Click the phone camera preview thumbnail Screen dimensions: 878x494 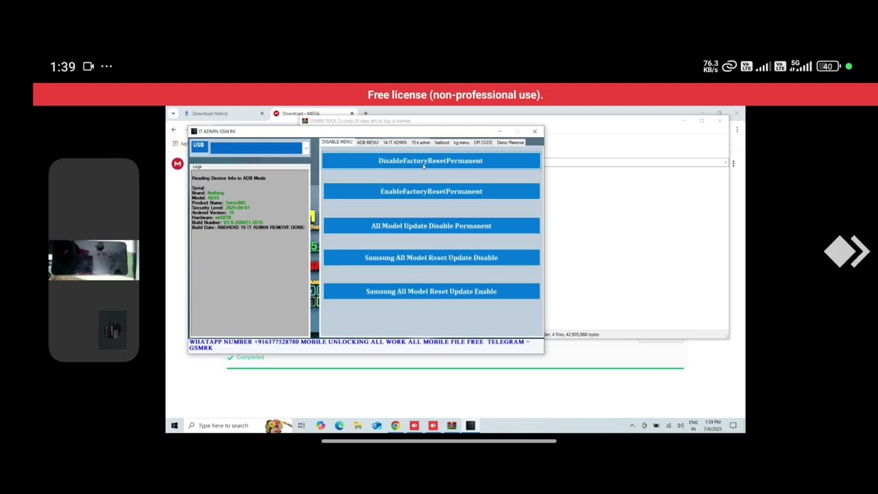[93, 261]
